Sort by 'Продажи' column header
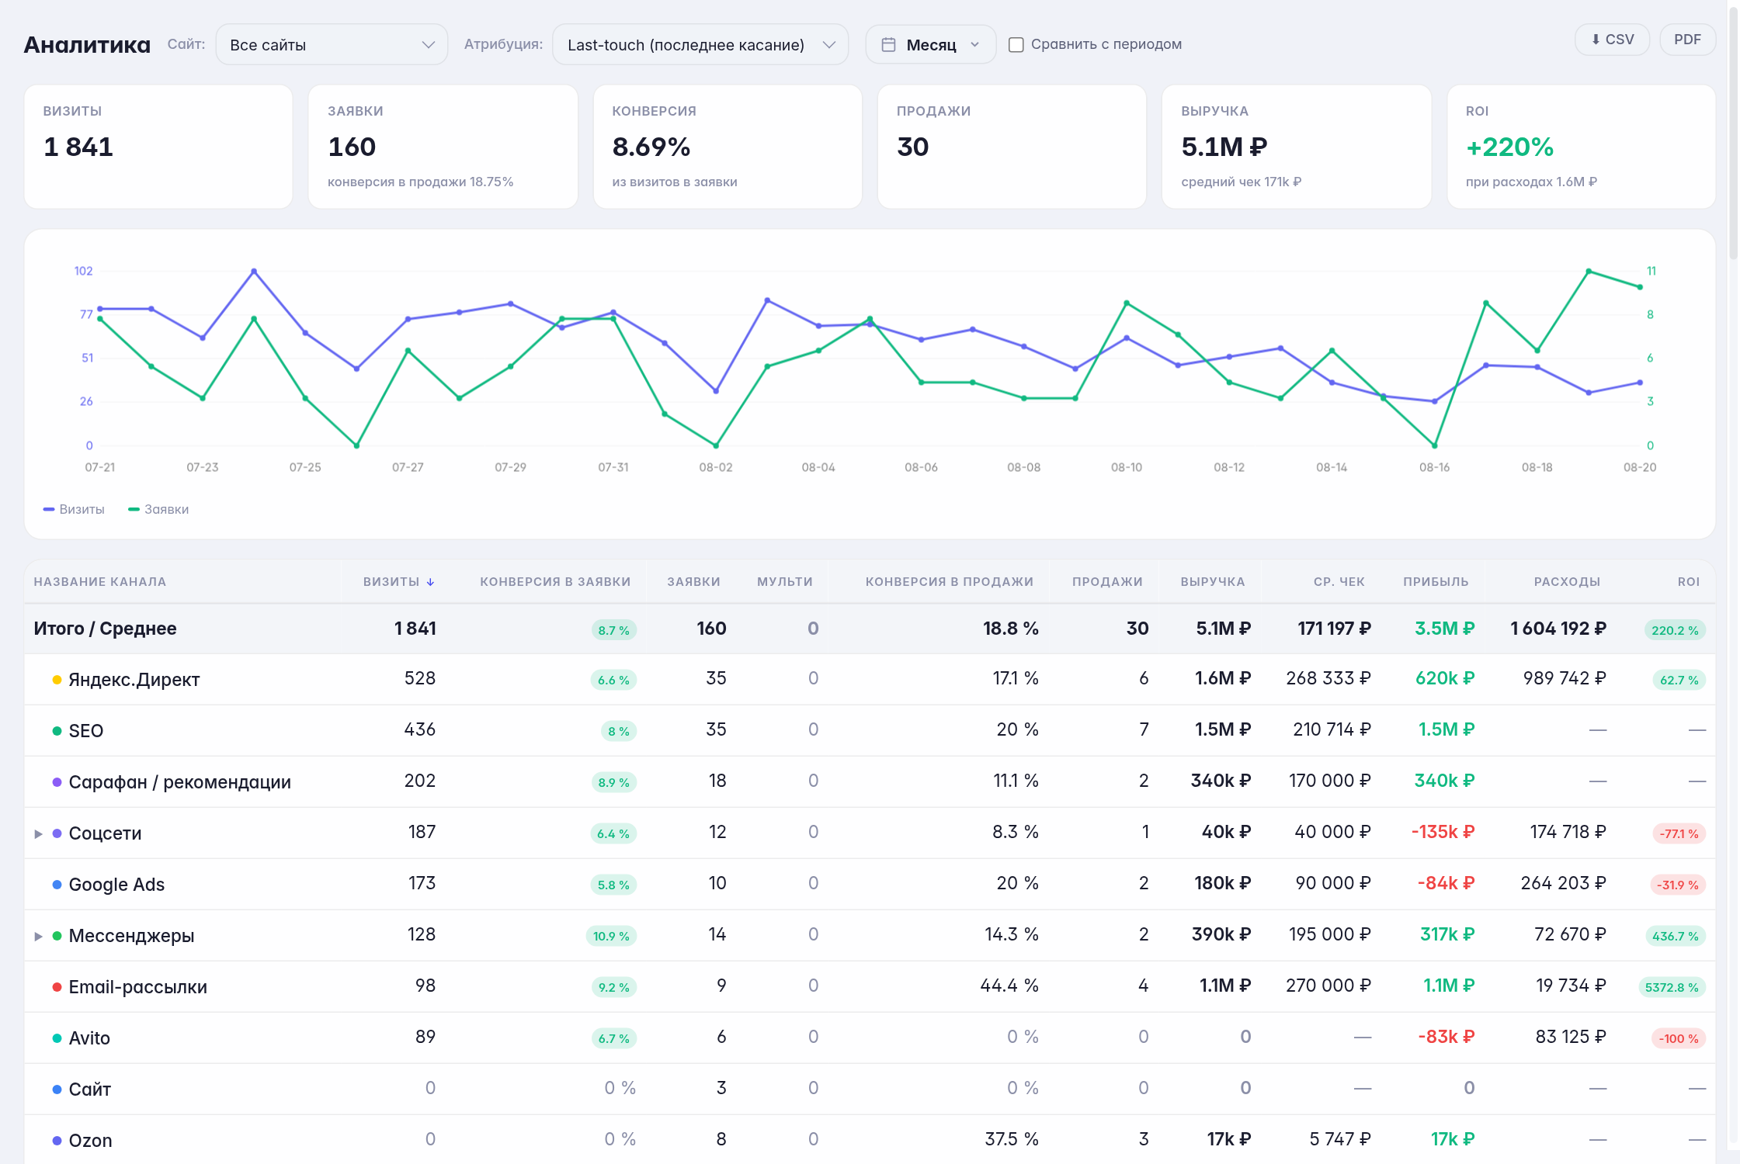This screenshot has height=1164, width=1740. pos(1107,582)
